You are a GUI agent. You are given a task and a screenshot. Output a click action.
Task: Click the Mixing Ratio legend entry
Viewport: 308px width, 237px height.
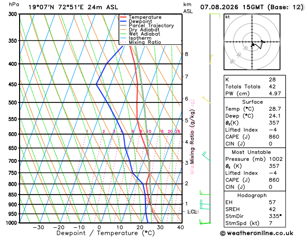click(x=141, y=42)
